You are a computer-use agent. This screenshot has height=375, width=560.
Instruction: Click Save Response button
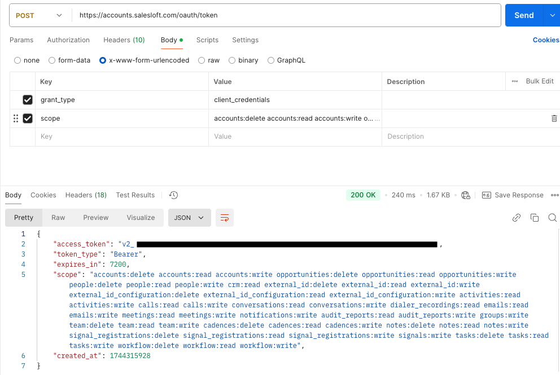tap(513, 195)
